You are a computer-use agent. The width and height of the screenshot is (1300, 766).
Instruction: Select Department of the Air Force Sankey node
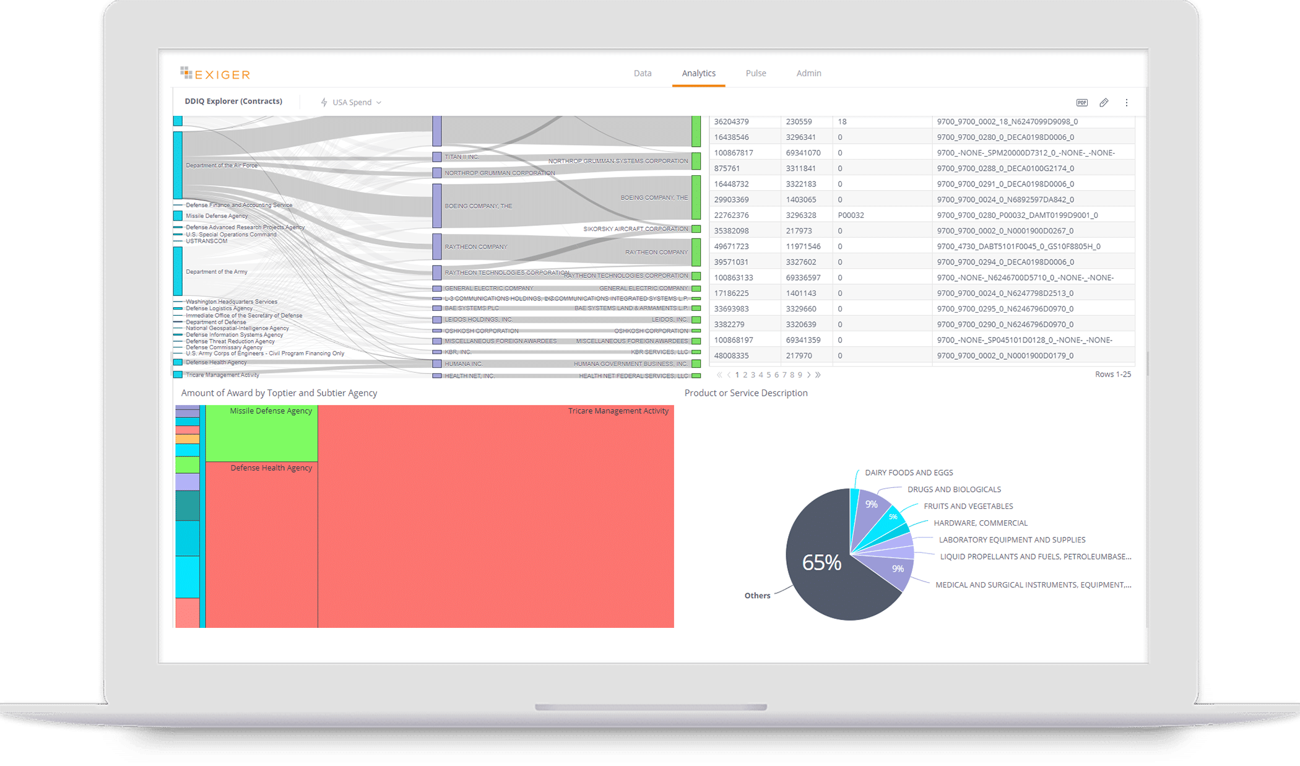(x=178, y=165)
